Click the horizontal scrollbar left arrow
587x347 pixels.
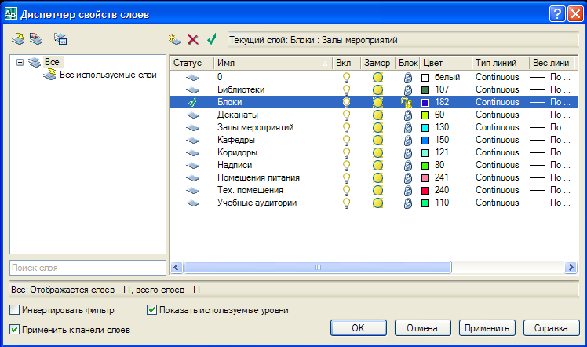(177, 267)
